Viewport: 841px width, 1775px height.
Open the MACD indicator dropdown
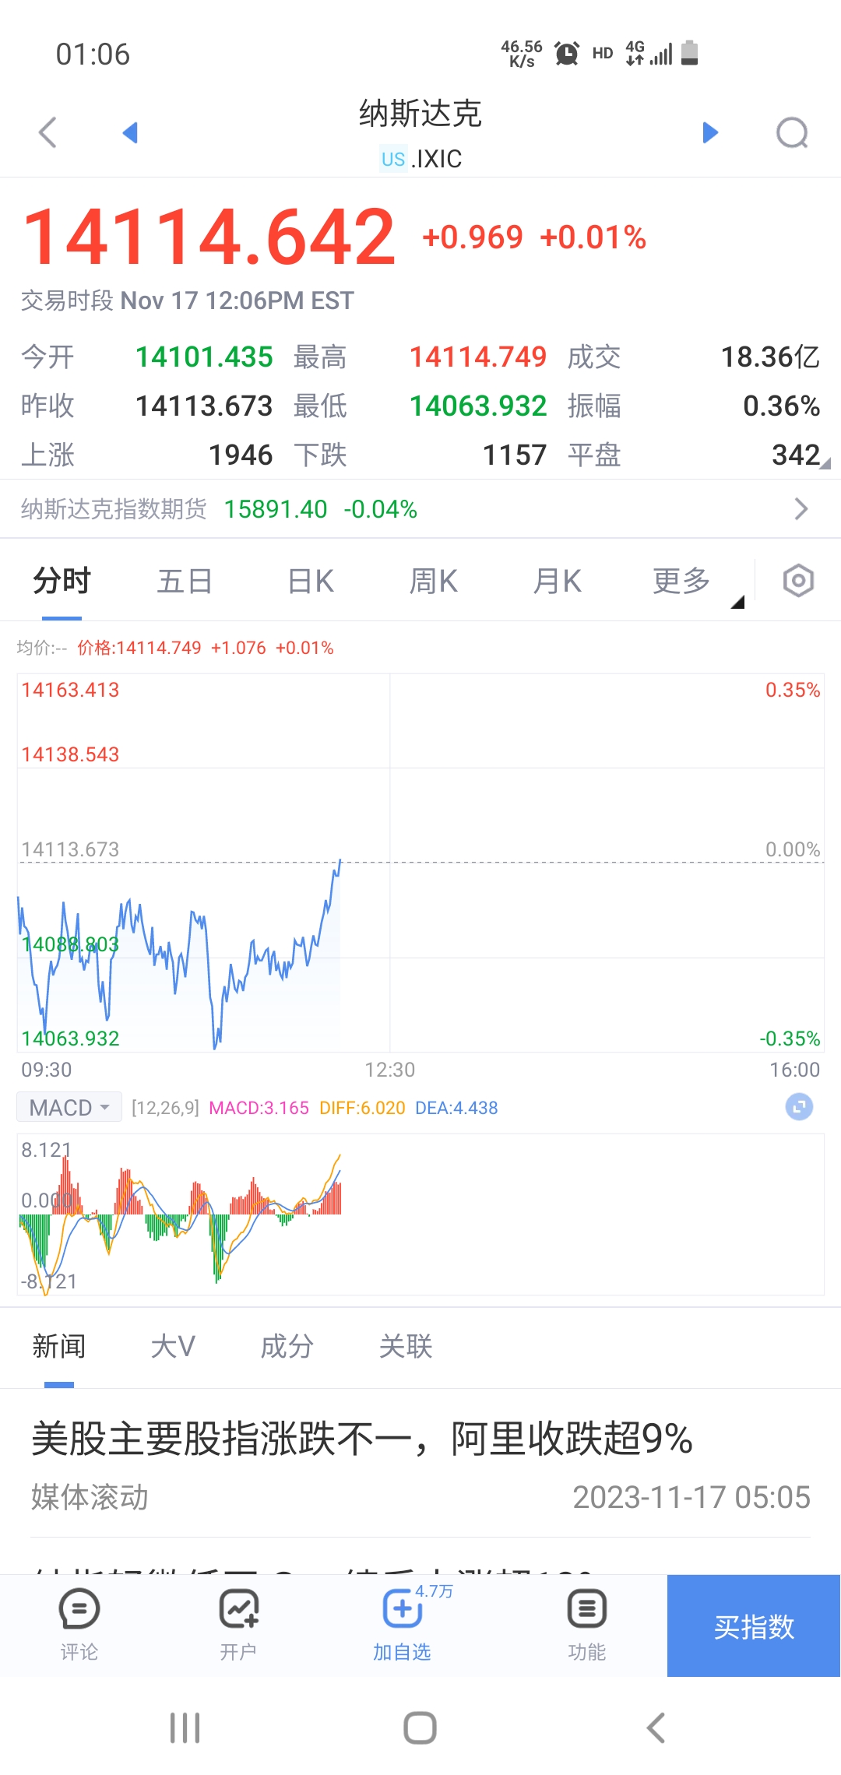tap(69, 1107)
